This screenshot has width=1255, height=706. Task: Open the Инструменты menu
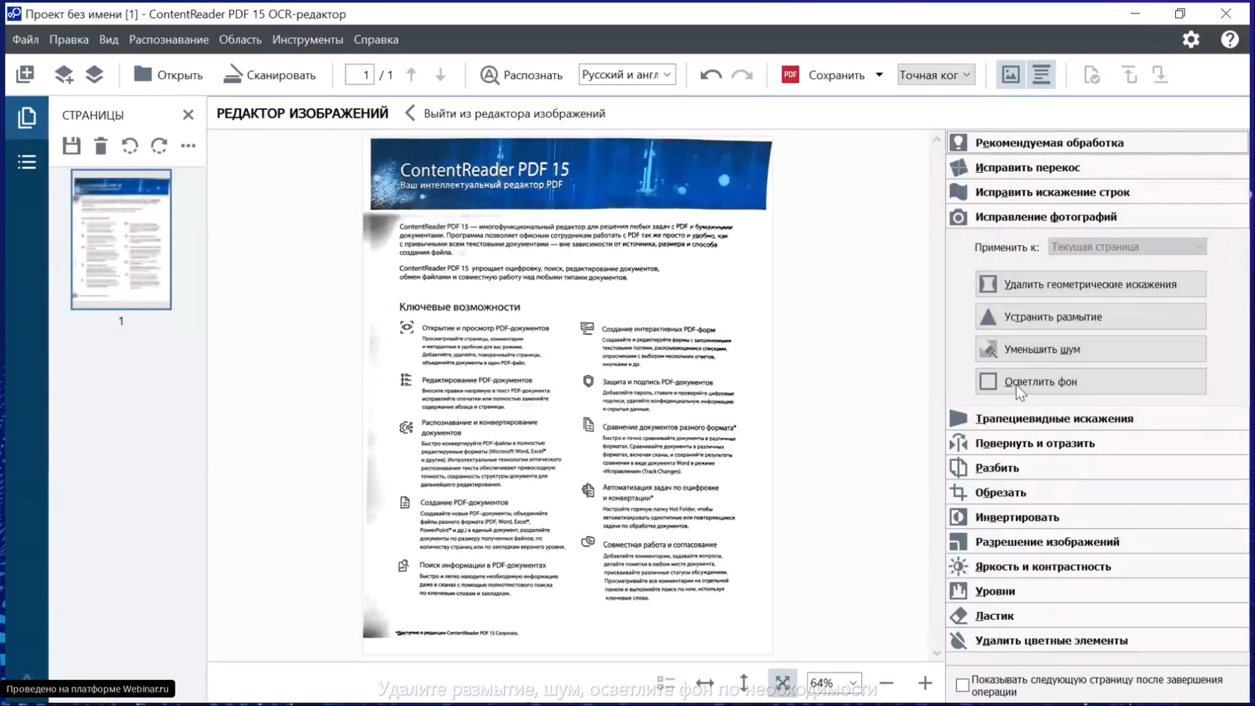point(308,40)
